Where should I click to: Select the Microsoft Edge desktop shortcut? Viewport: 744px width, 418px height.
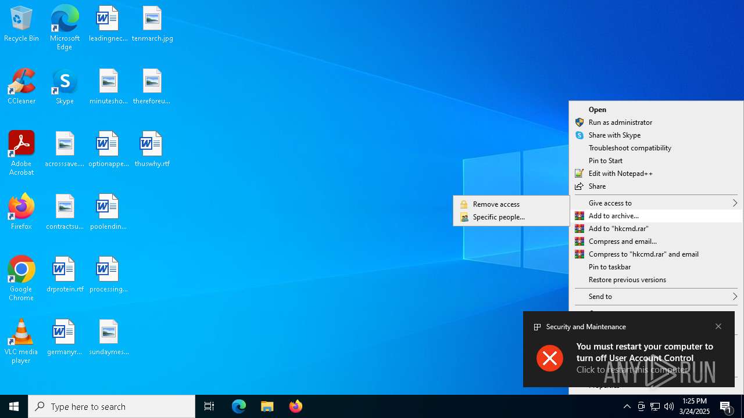[x=65, y=27]
